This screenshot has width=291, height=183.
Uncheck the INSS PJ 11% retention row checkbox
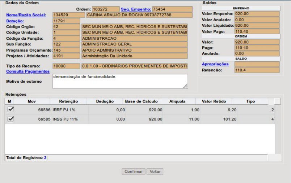click(10, 119)
